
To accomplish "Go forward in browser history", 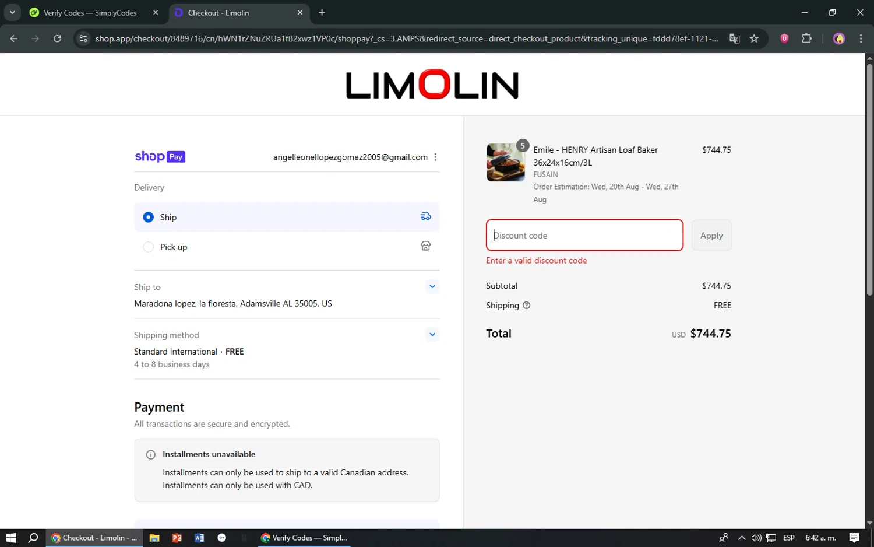I will coord(36,38).
